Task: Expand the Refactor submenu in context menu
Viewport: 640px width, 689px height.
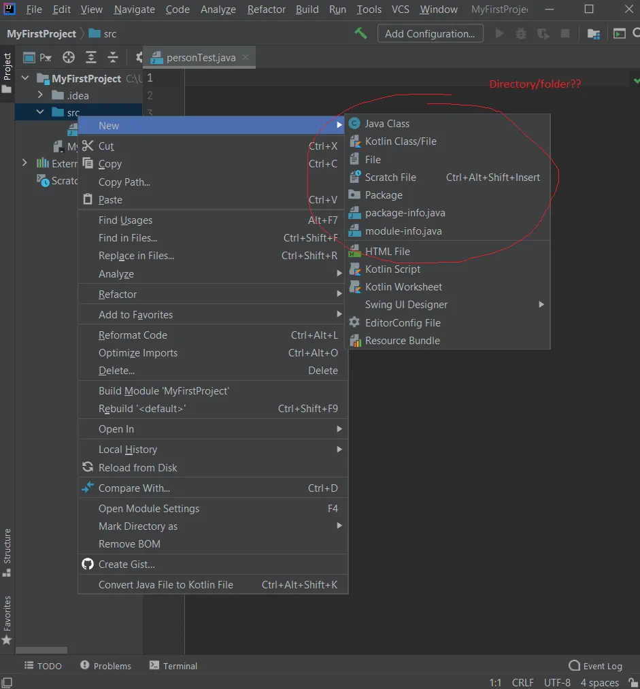Action: click(x=213, y=294)
